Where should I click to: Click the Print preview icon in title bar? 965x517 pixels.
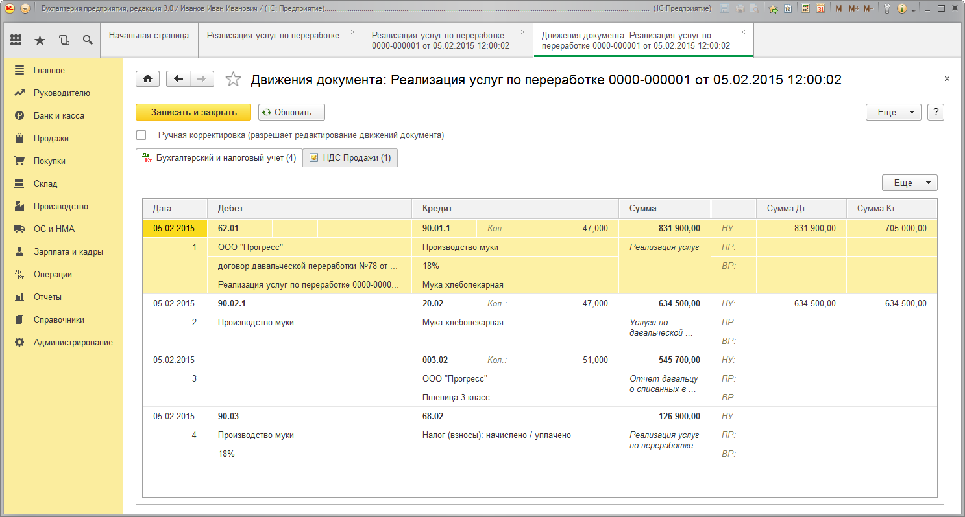point(754,8)
